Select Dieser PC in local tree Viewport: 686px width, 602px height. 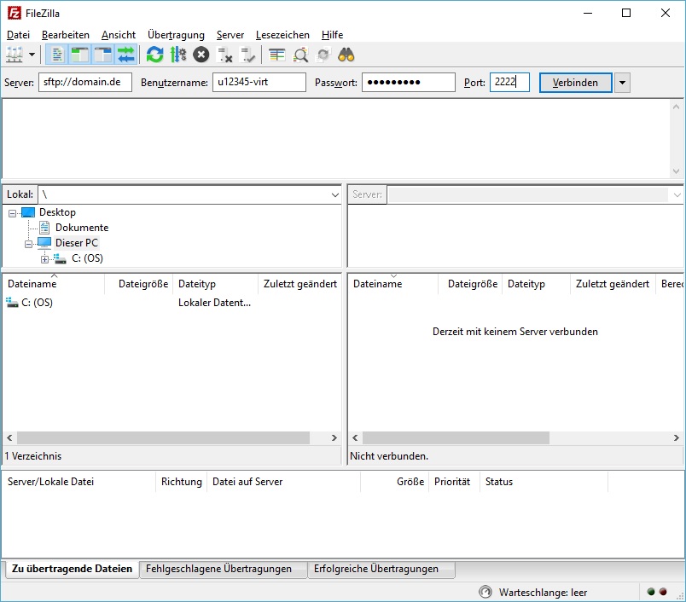click(x=77, y=243)
